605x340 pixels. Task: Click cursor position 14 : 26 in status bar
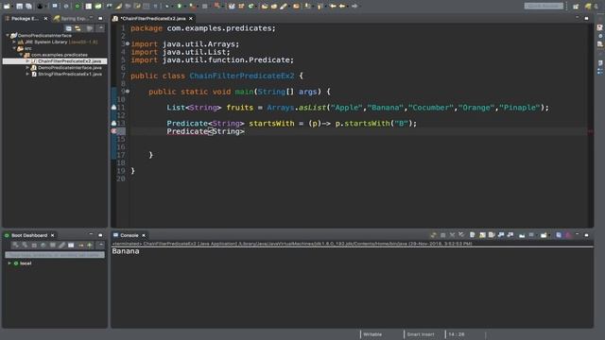[457, 334]
